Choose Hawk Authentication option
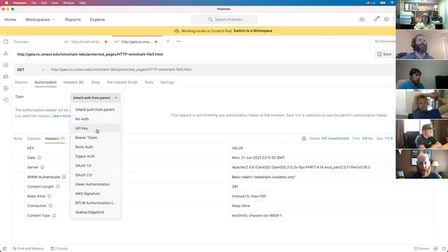448x252 pixels. pyautogui.click(x=95, y=184)
